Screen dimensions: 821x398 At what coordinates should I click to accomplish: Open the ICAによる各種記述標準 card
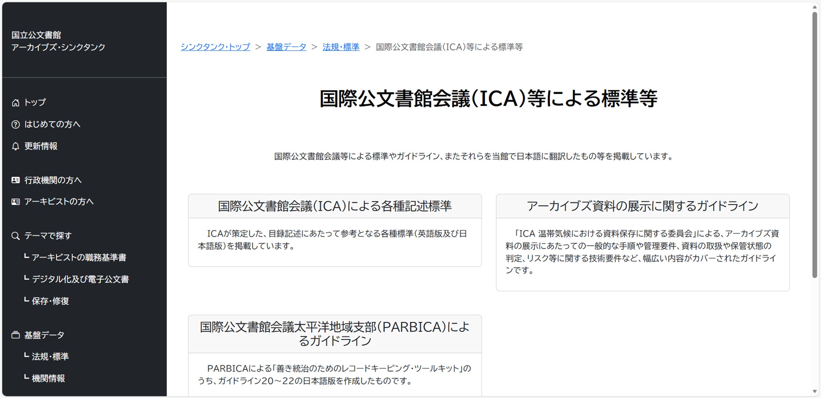[x=334, y=206]
